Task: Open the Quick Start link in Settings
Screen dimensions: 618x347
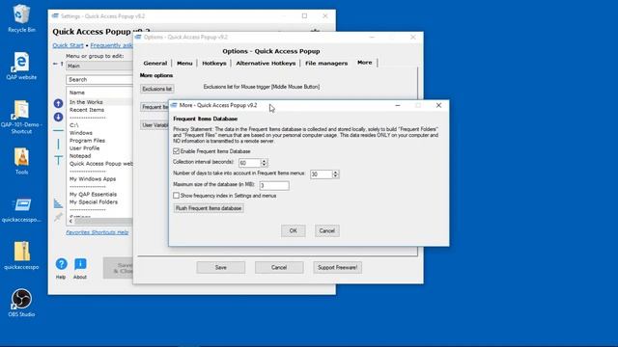Action: (x=69, y=45)
